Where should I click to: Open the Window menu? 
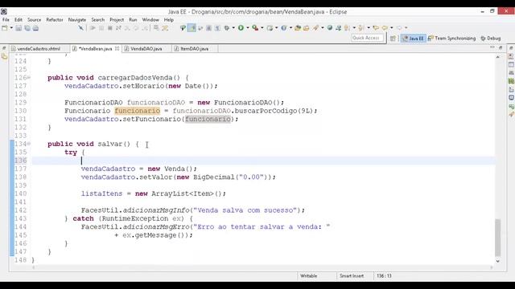pos(150,19)
